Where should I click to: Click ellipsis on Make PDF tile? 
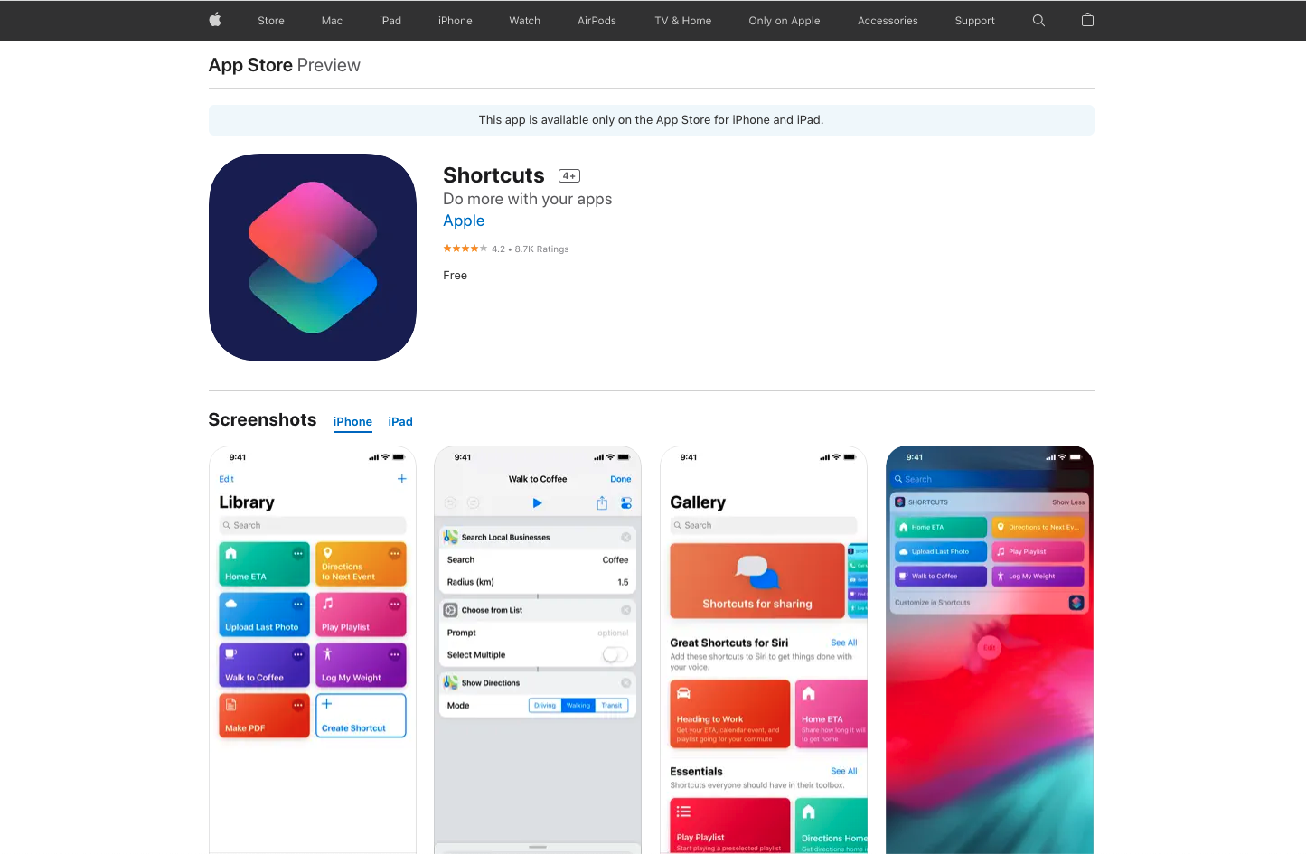(298, 705)
